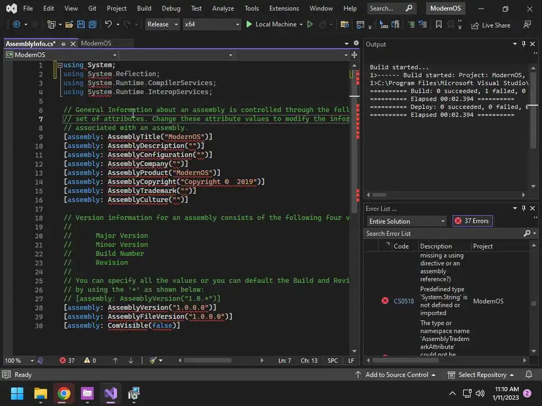Open File Explorer from the taskbar
This screenshot has width=542, height=406.
(40, 393)
